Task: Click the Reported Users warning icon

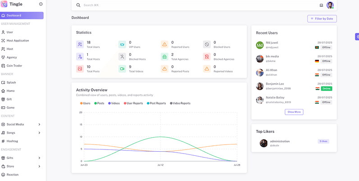Action: point(164,45)
